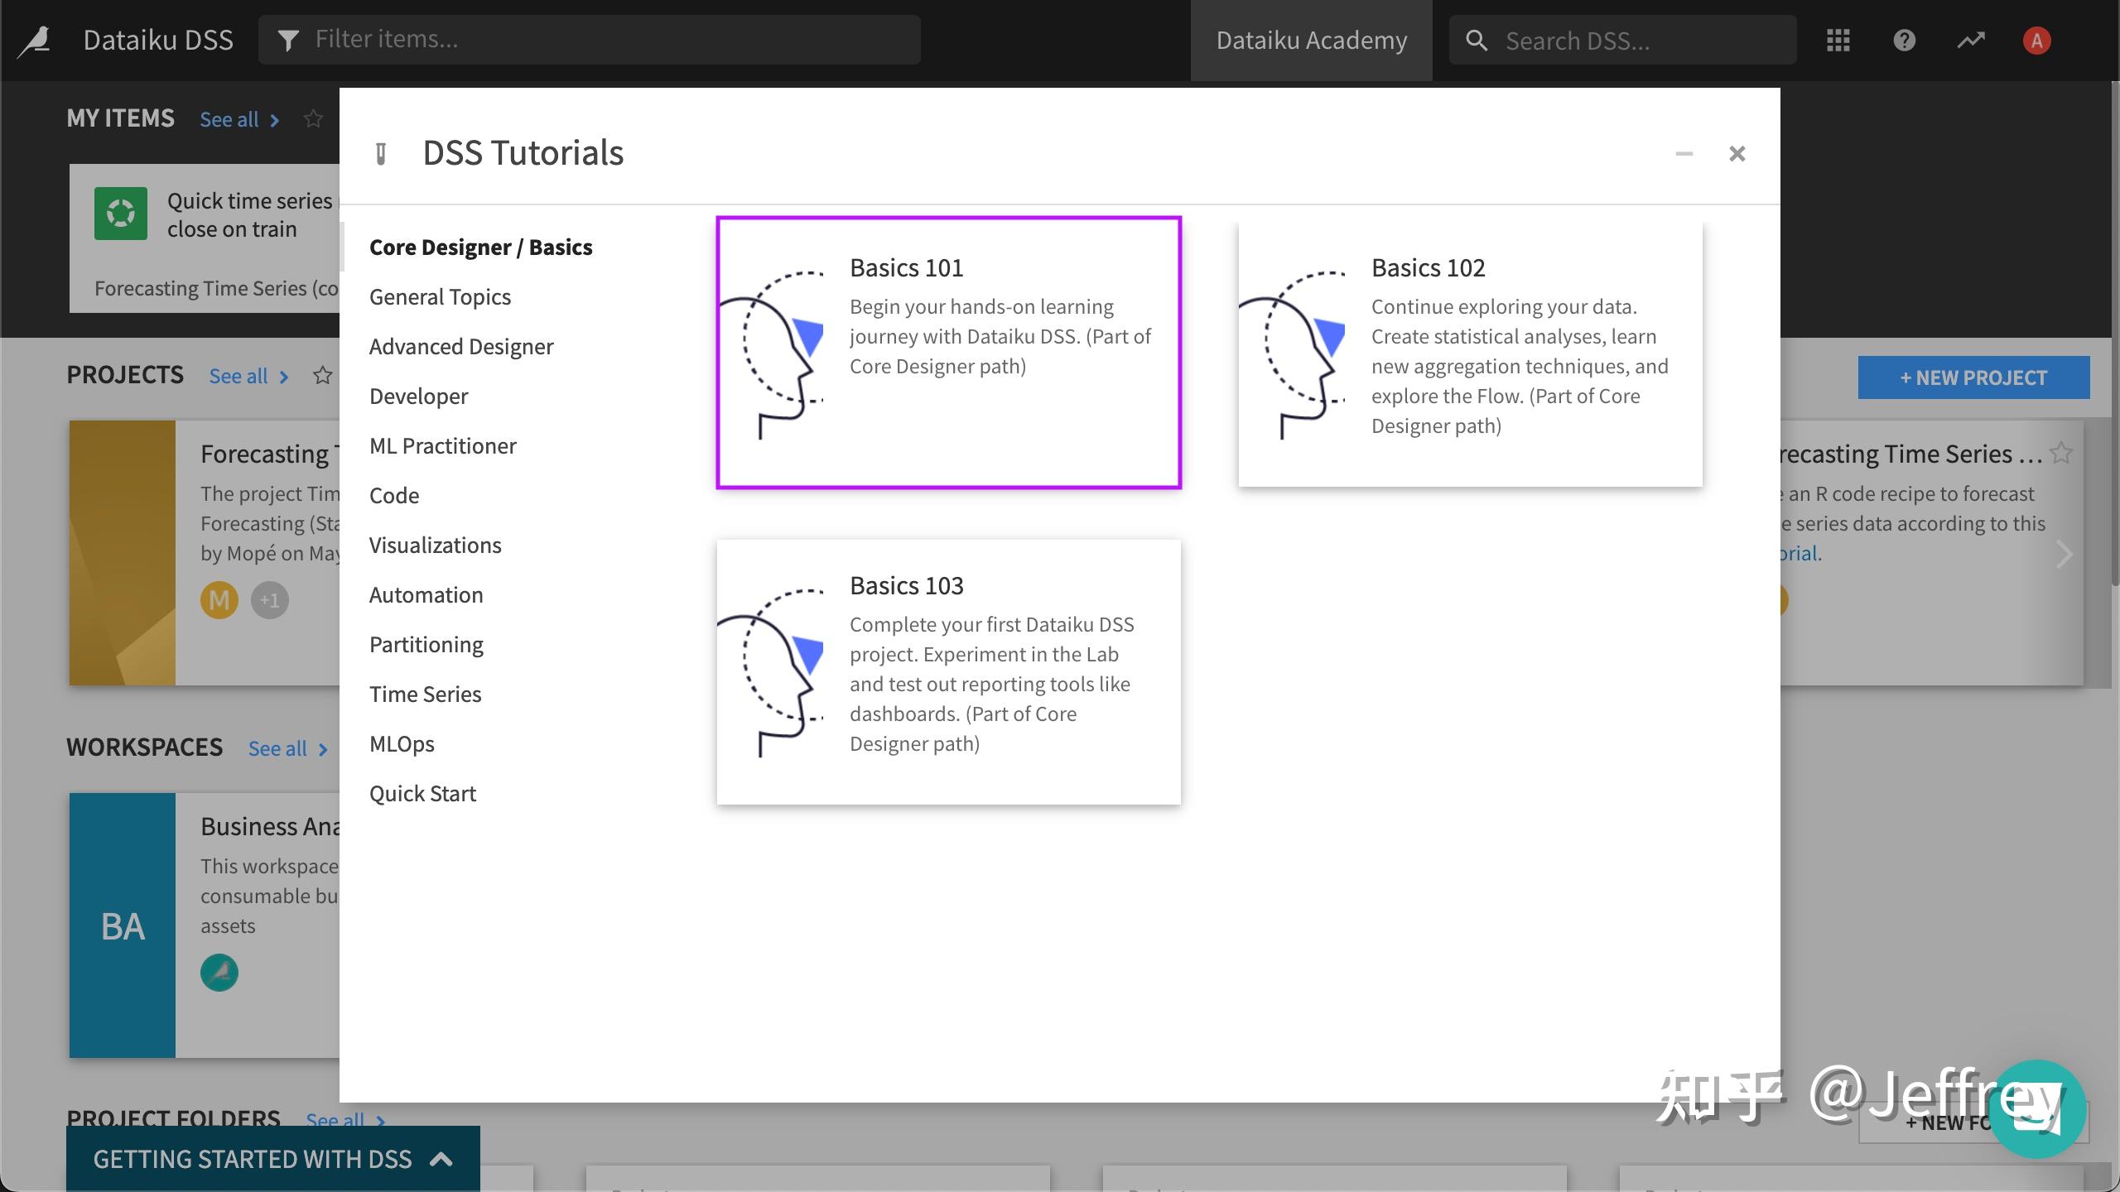Open the Basics 102 tutorial title
The width and height of the screenshot is (2120, 1192).
point(1429,268)
